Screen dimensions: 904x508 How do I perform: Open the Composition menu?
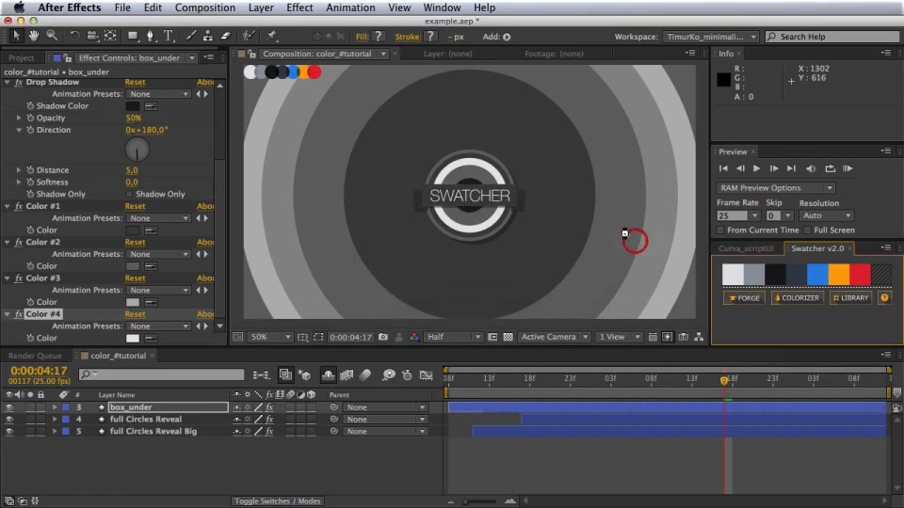tap(204, 8)
